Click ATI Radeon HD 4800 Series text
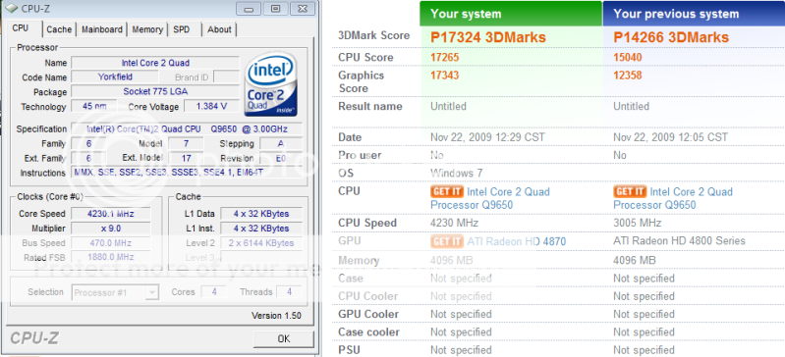 (x=679, y=241)
